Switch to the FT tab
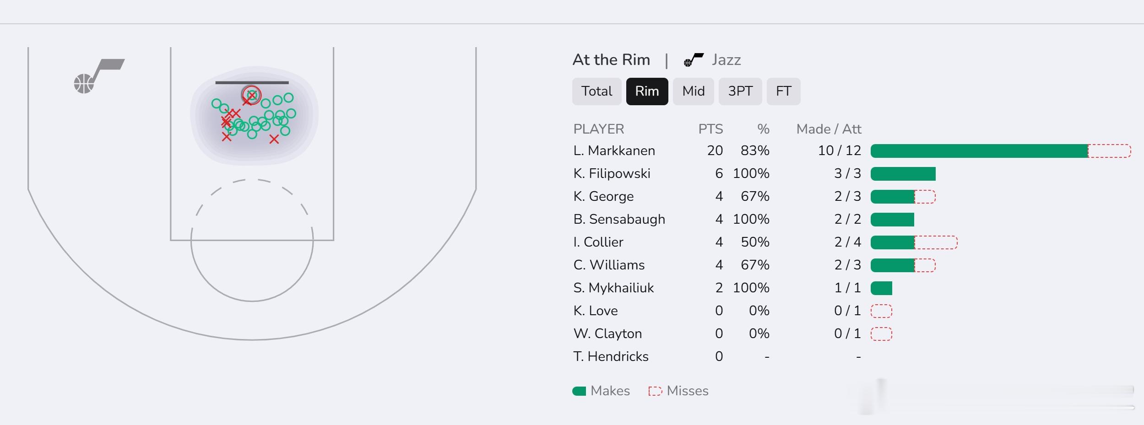This screenshot has height=425, width=1144. (783, 91)
